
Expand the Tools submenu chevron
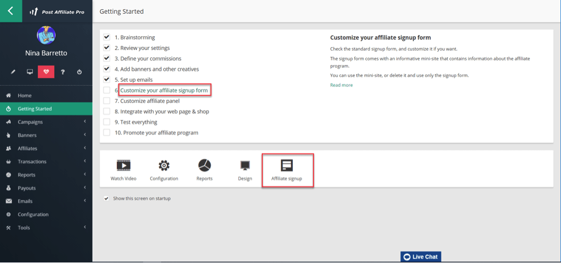[85, 227]
